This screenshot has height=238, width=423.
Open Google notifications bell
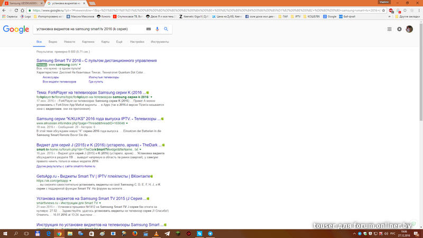pyautogui.click(x=399, y=29)
